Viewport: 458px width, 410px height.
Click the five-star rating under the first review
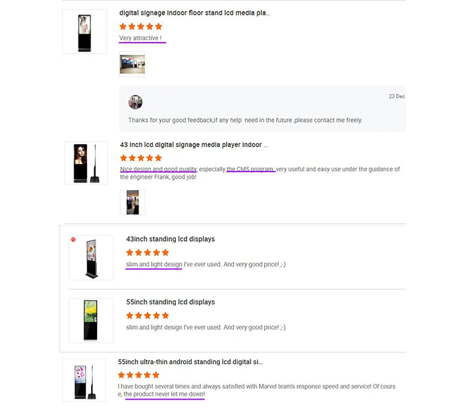pyautogui.click(x=140, y=26)
